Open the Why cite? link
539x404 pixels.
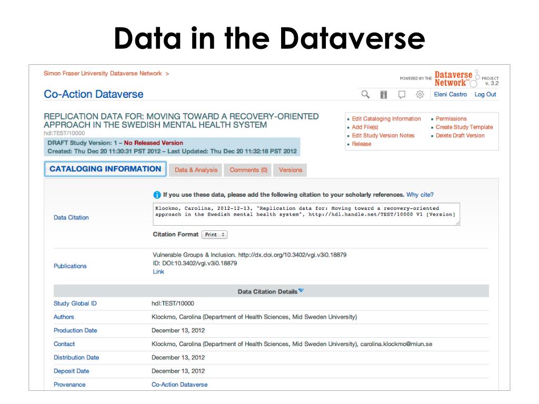tap(420, 195)
